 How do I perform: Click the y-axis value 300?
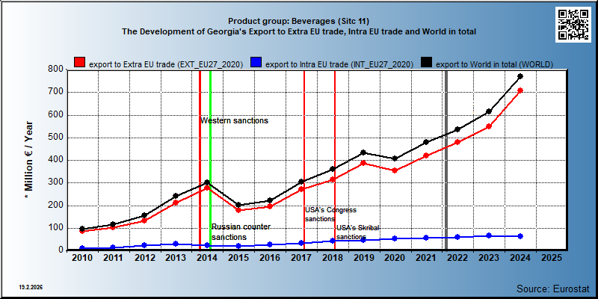[55, 182]
